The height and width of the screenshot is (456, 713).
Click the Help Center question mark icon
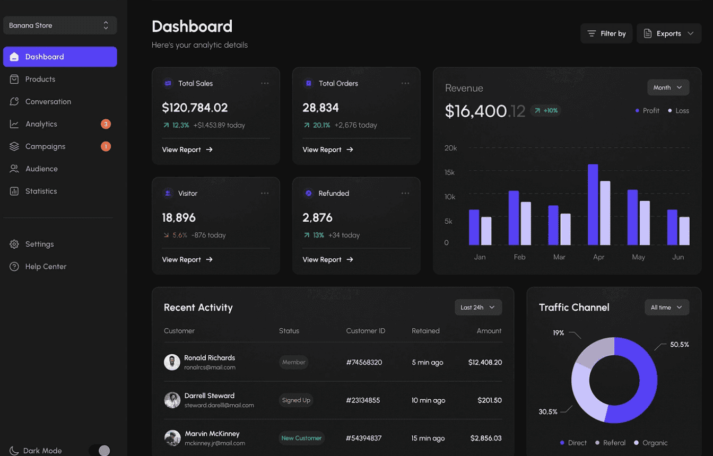(14, 267)
